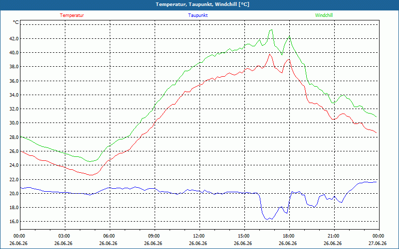Click the blue Taupunkt legend label
Image resolution: width=399 pixels, height=249 pixels.
coord(198,15)
